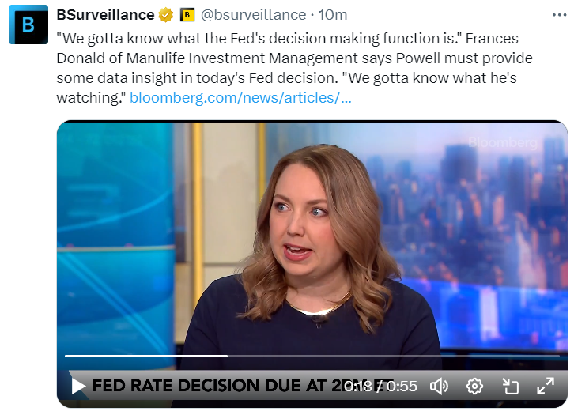Image resolution: width=574 pixels, height=415 pixels.
Task: Click the 0:18 / 0:55 time display
Action: tap(380, 386)
